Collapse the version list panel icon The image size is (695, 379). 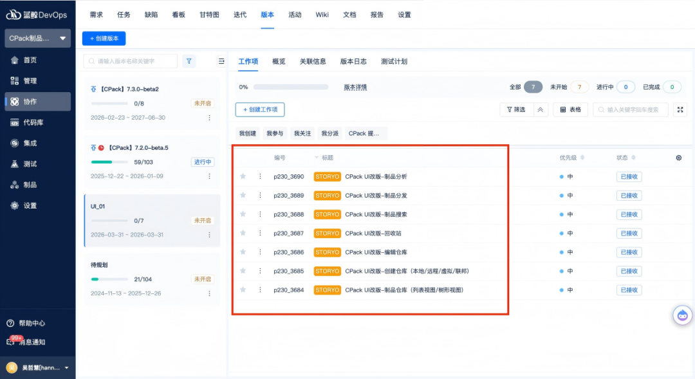click(221, 61)
